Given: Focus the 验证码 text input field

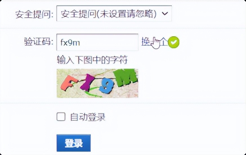Looking at the screenshot, I should 97,42.
